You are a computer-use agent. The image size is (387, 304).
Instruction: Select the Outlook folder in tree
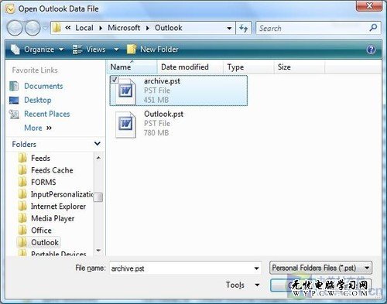[x=45, y=242]
